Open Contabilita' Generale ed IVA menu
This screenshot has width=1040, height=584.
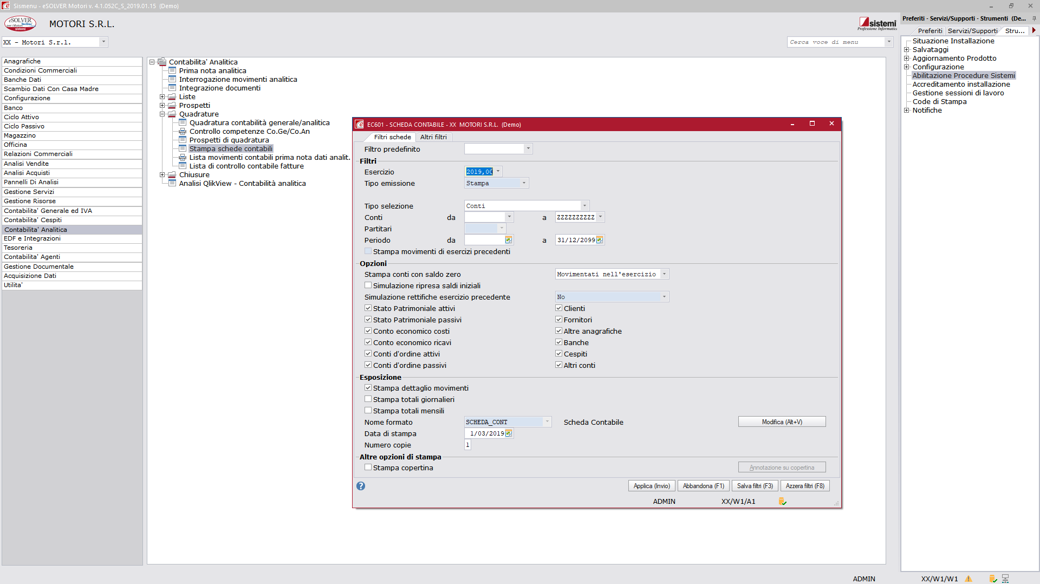coord(72,211)
